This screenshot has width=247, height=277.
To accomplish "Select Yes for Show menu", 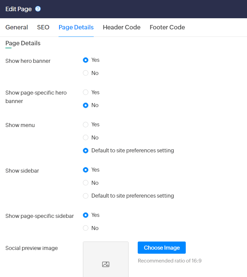I will [86, 125].
